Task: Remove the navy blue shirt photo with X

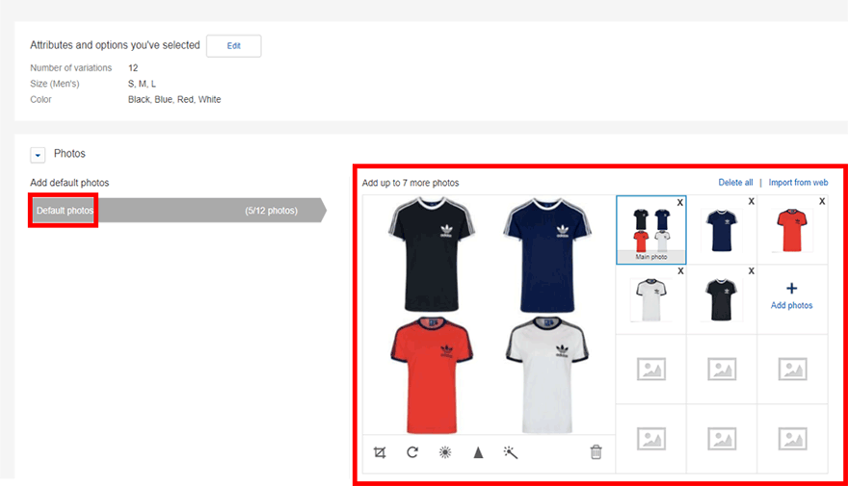Action: [x=752, y=201]
